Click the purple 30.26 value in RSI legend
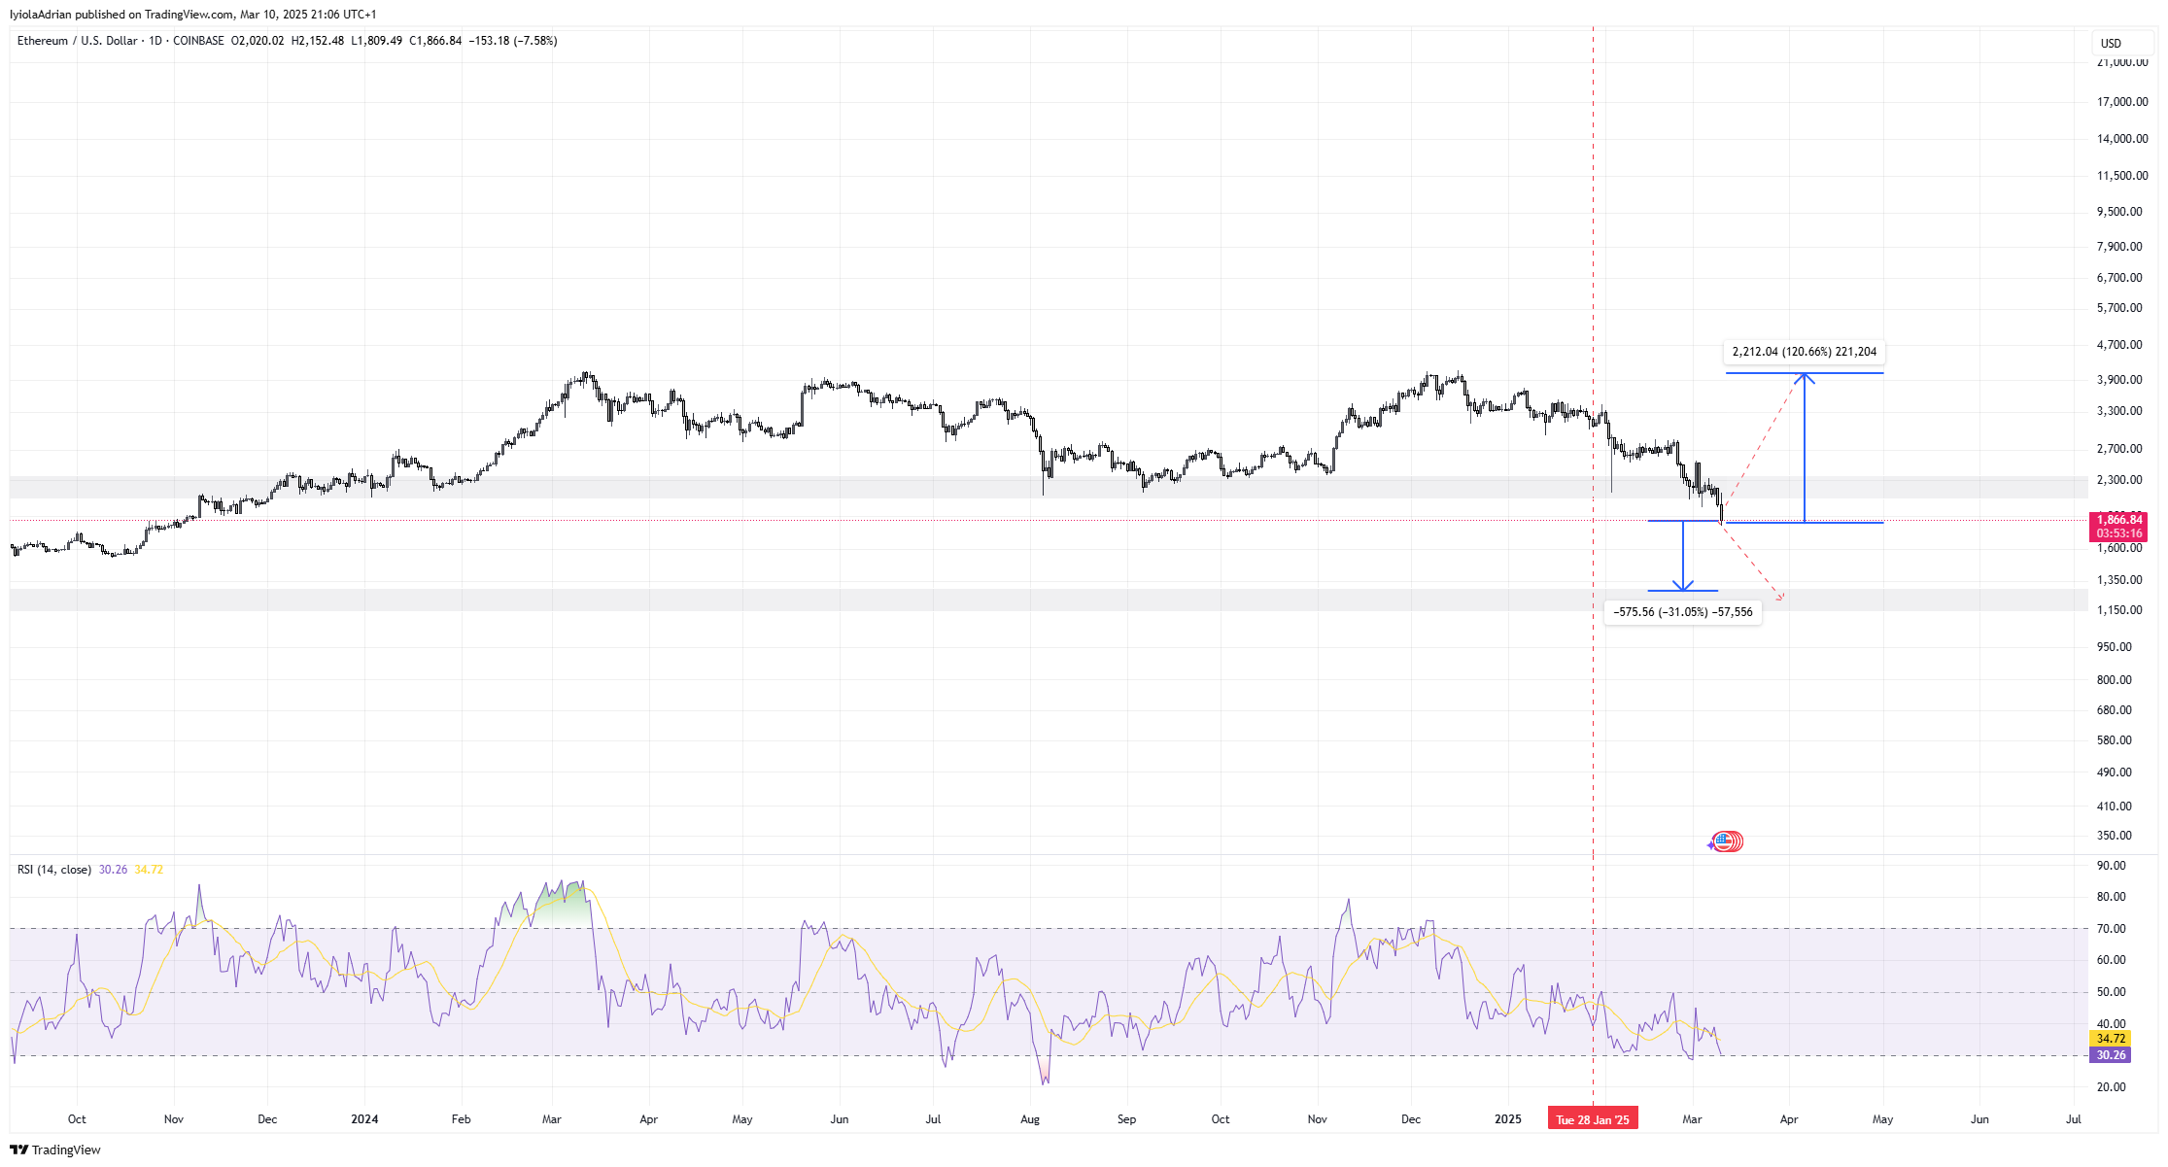Image resolution: width=2168 pixels, height=1167 pixels. (x=113, y=870)
